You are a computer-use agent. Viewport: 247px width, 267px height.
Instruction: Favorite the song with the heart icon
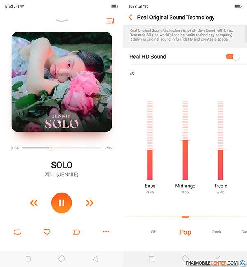pos(47,232)
